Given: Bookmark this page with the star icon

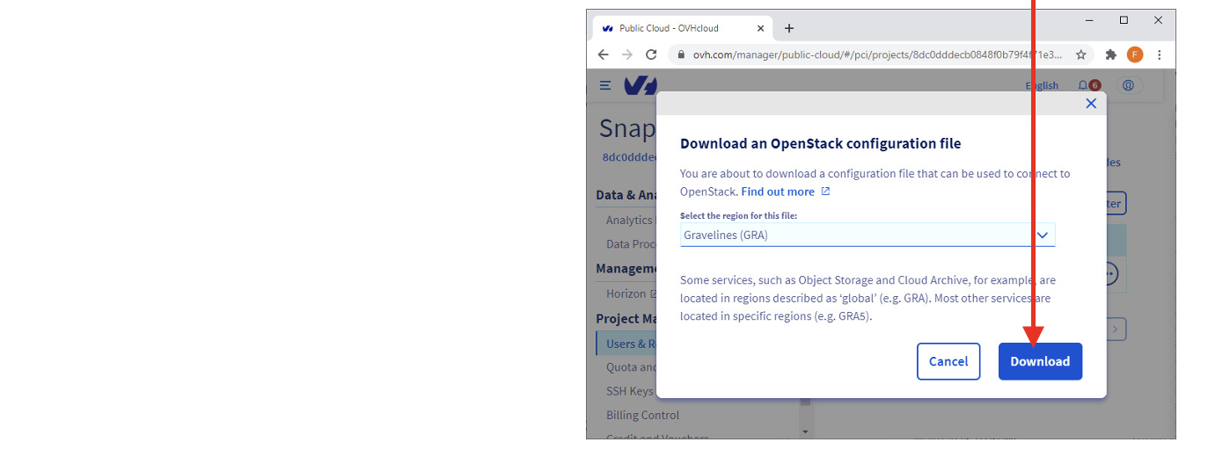Looking at the screenshot, I should [x=1080, y=54].
